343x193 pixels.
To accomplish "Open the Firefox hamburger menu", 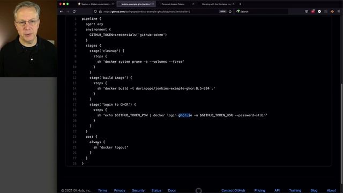I will pos(339,11).
